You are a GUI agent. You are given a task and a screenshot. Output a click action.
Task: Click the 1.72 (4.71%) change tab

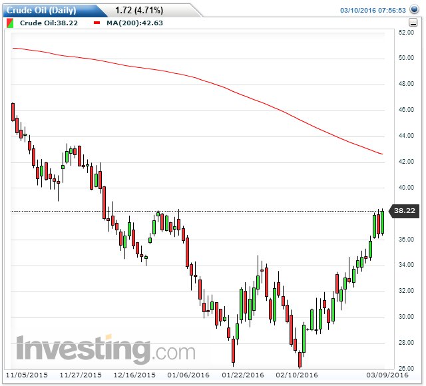(x=139, y=11)
